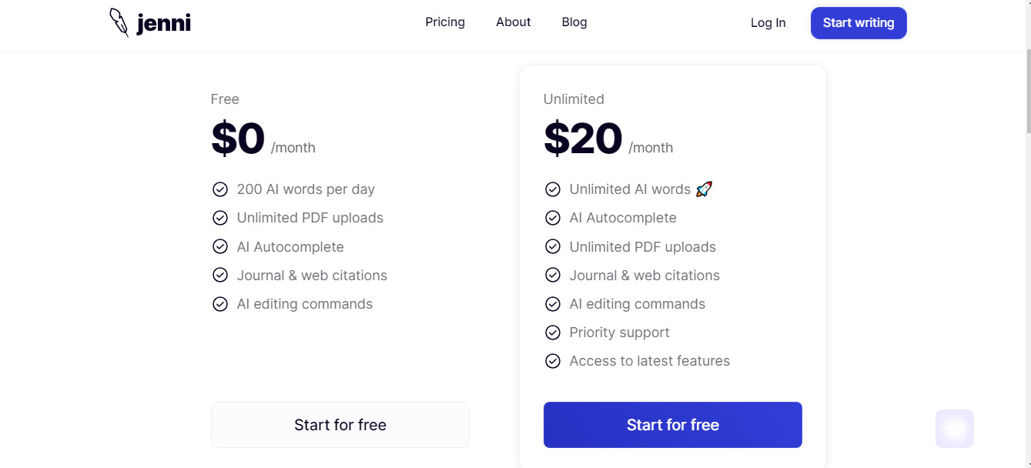Click checkmark beside Unlimited plan's AI editing commands

pos(553,304)
